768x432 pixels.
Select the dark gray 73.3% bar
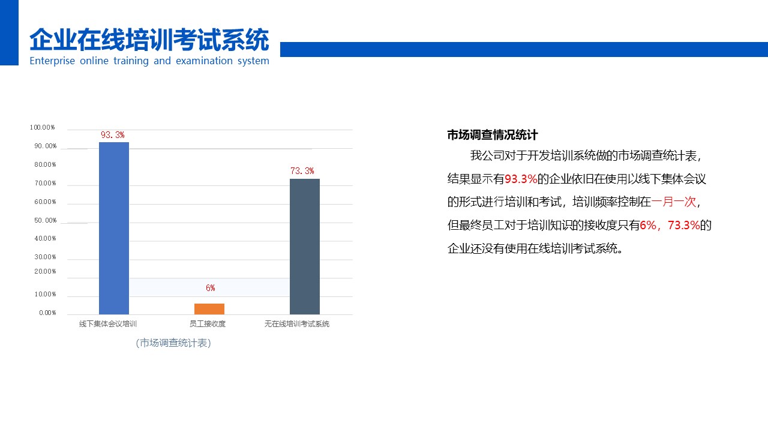(x=305, y=247)
